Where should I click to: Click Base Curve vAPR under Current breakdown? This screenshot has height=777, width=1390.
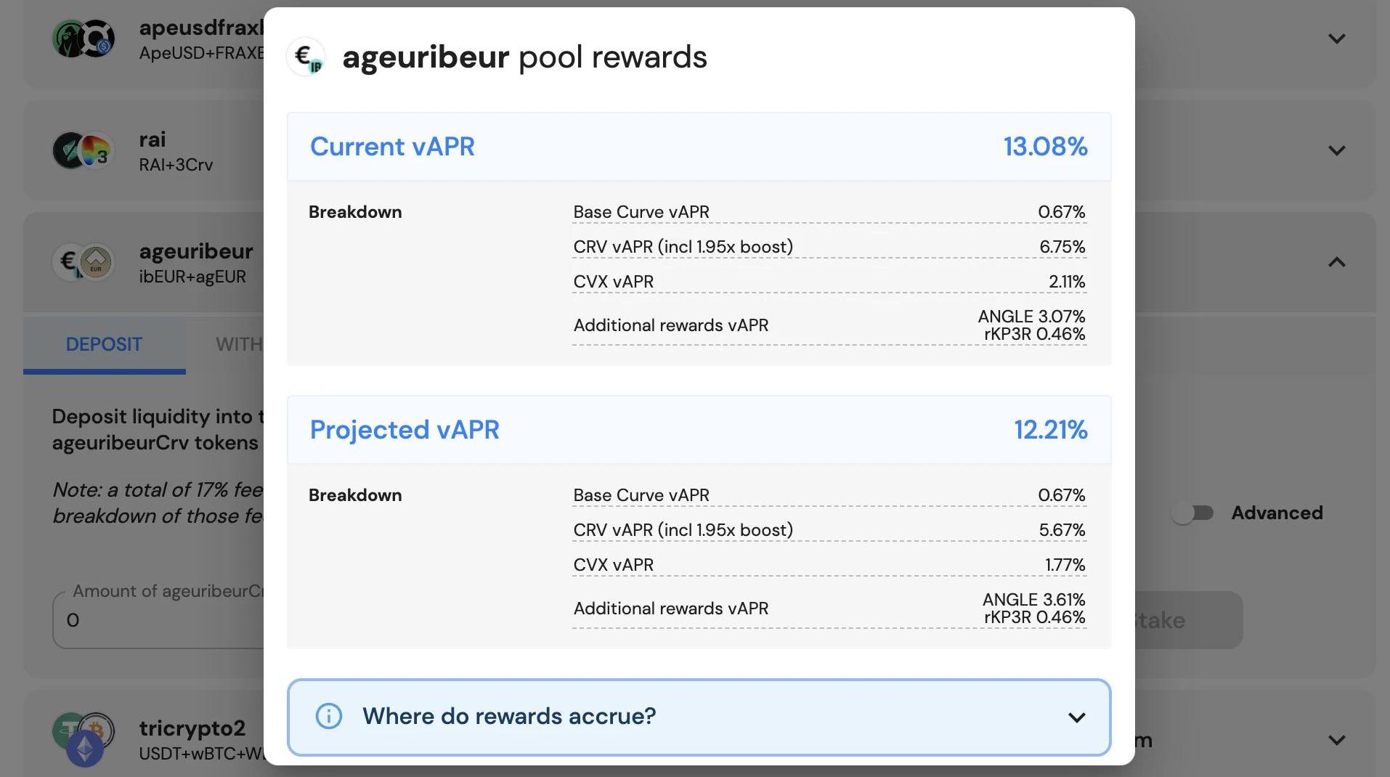[641, 212]
